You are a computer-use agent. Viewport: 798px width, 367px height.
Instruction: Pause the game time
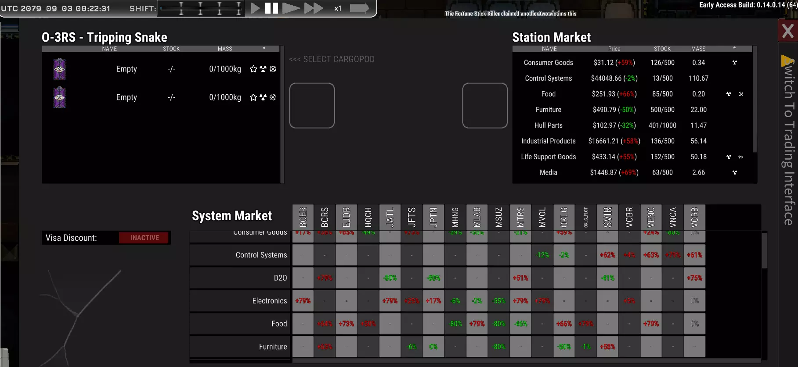pyautogui.click(x=271, y=8)
